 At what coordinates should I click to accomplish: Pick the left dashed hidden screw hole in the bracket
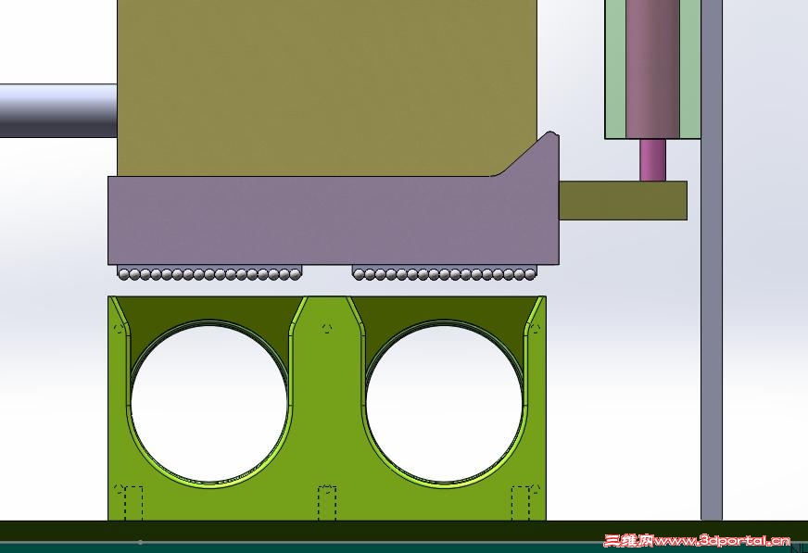point(133,503)
